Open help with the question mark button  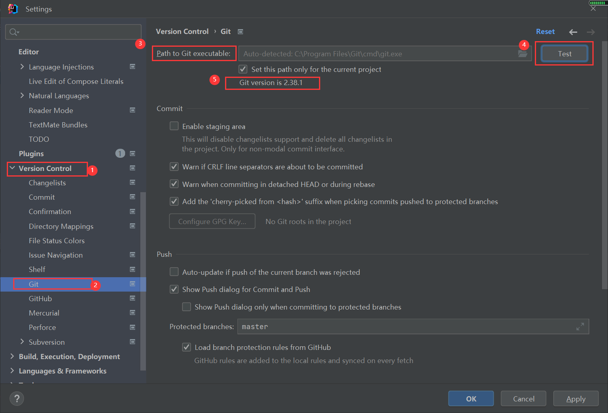click(x=17, y=398)
